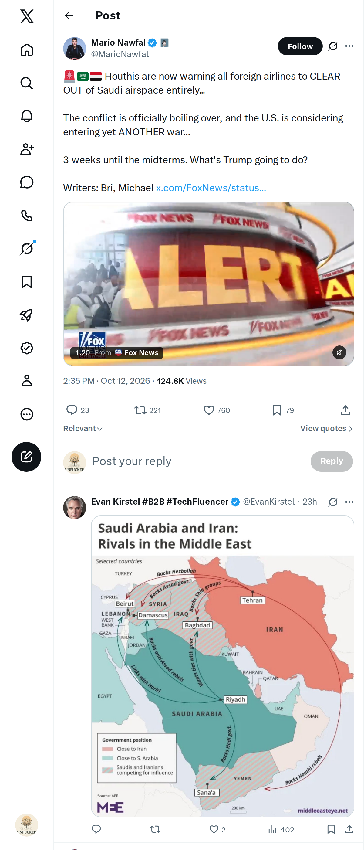This screenshot has height=850, width=364.
Task: Expand the Relevant sort dropdown
Action: (x=83, y=428)
